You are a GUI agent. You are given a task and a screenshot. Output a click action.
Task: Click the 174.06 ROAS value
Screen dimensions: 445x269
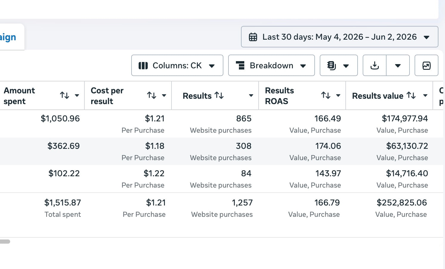(328, 146)
